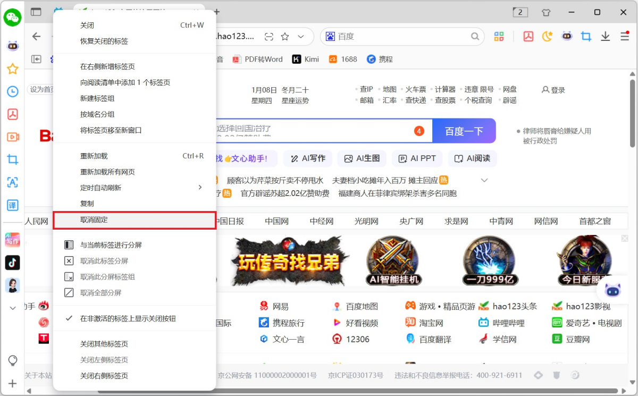
Task: Click the 百度一下 search button
Action: click(464, 131)
